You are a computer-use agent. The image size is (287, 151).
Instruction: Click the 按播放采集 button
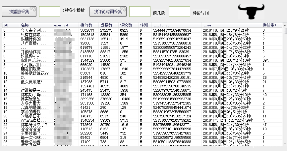point(19,12)
